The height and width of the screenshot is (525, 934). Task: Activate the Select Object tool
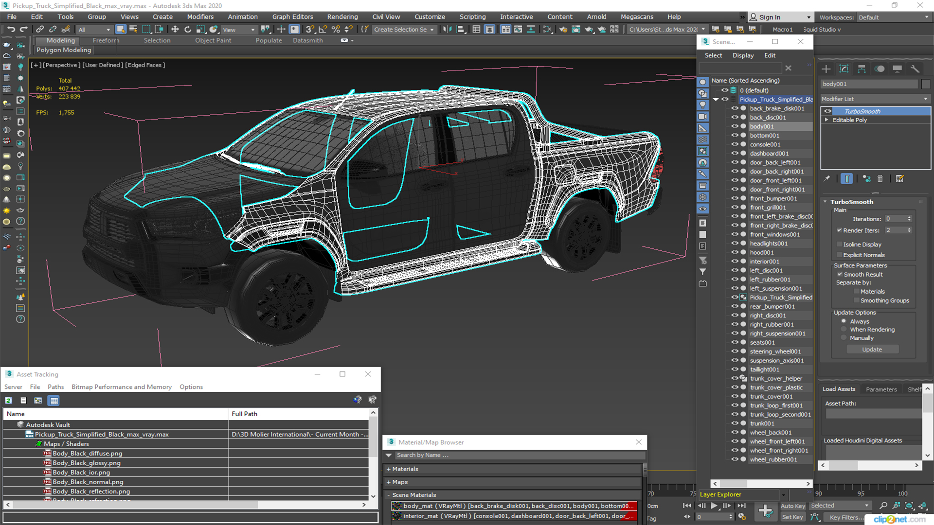(121, 30)
